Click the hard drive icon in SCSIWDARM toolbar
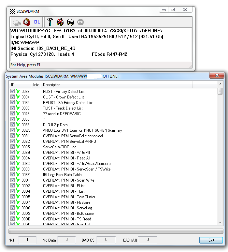The image size is (228, 252). coord(17,23)
